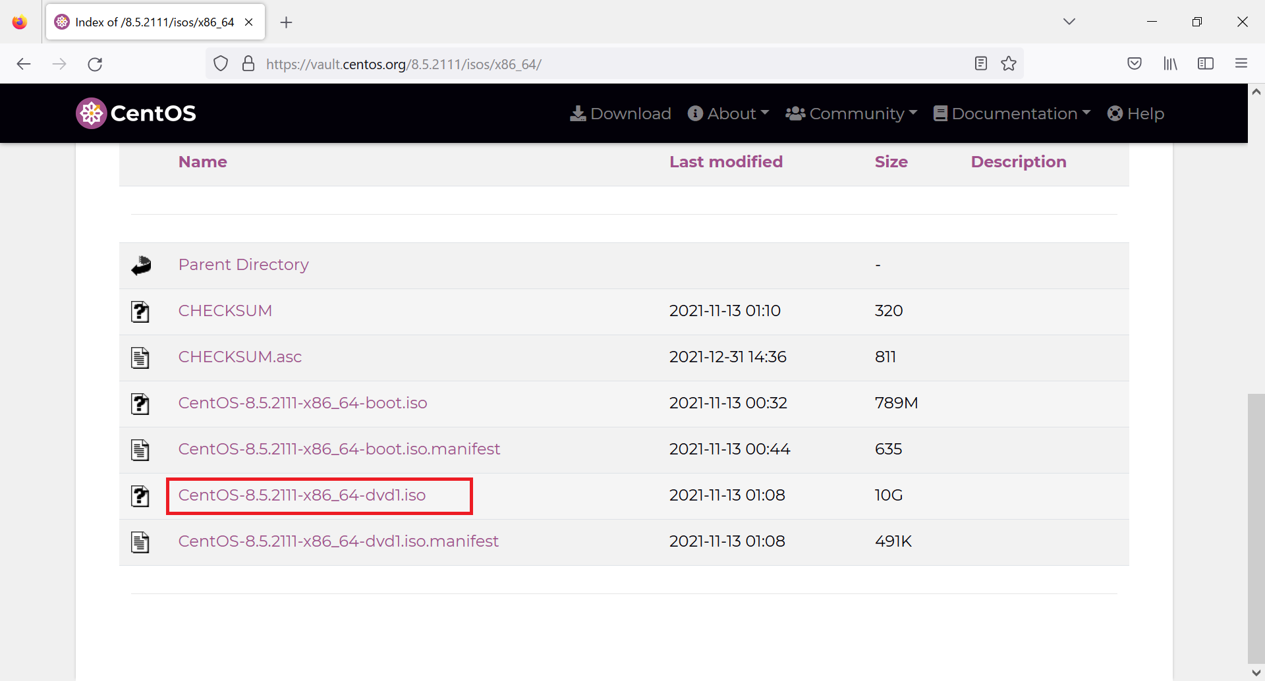Screen dimensions: 1265x681
Task: Click the document icon beside dvd1.iso.manifest
Action: [140, 542]
